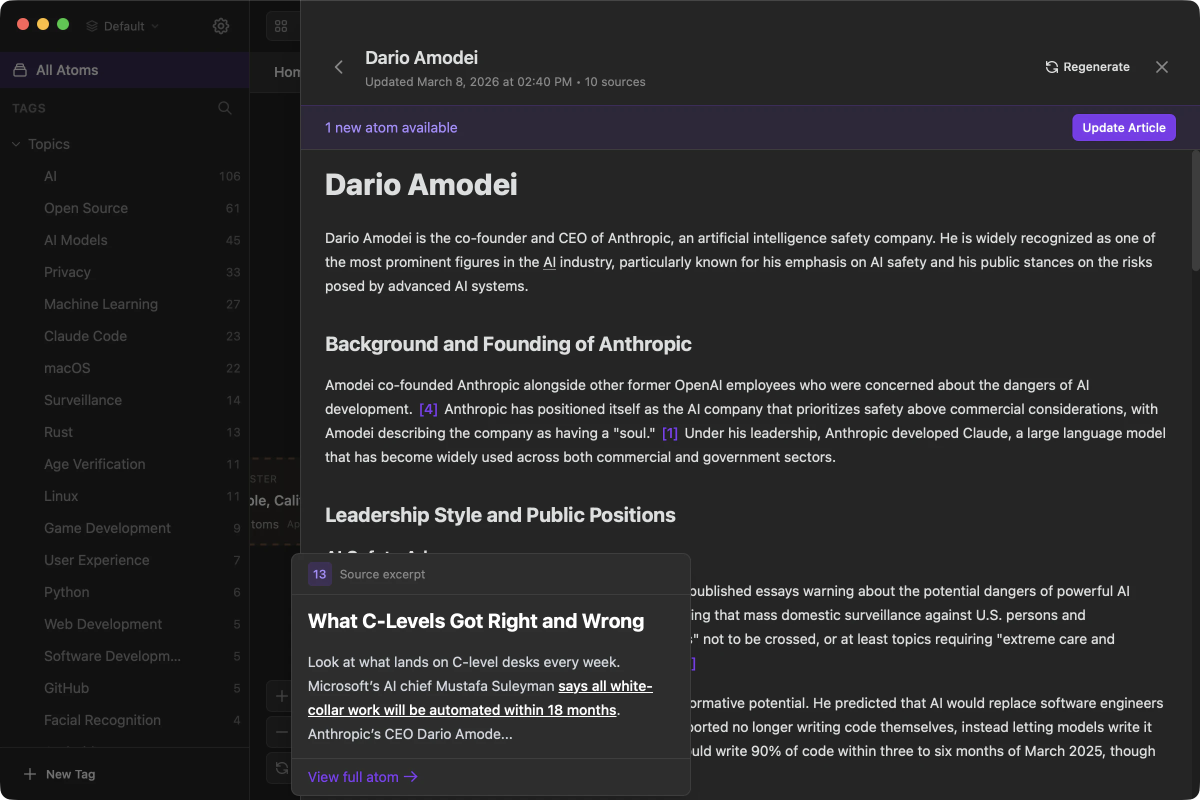Viewport: 1200px width, 800px height.
Task: Collapse the Topics tag group
Action: click(x=16, y=144)
